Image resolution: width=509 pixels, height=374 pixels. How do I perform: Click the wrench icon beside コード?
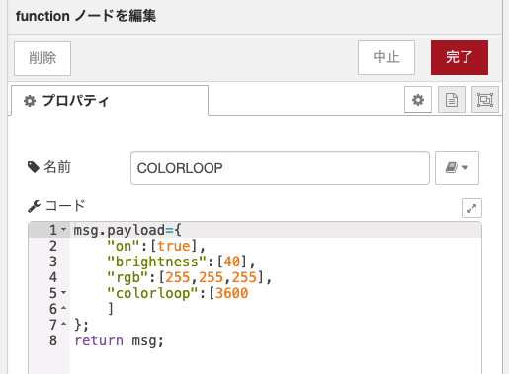[x=34, y=206]
